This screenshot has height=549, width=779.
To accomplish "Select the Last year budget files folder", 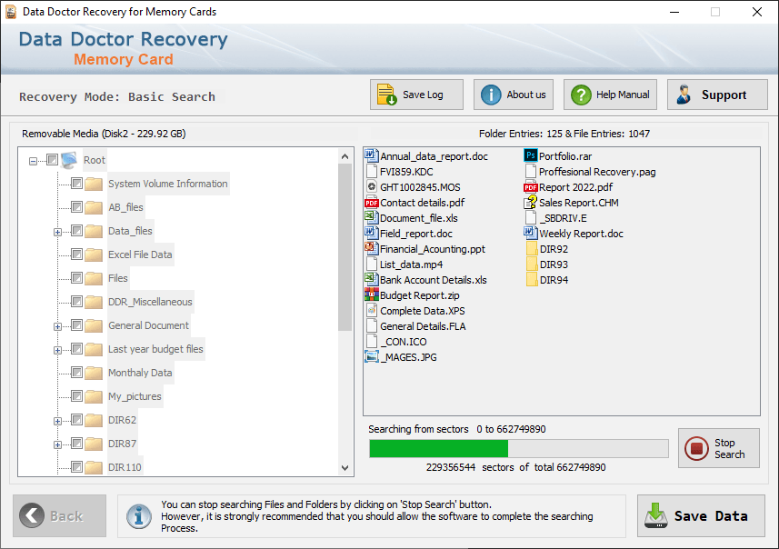I will pos(155,349).
